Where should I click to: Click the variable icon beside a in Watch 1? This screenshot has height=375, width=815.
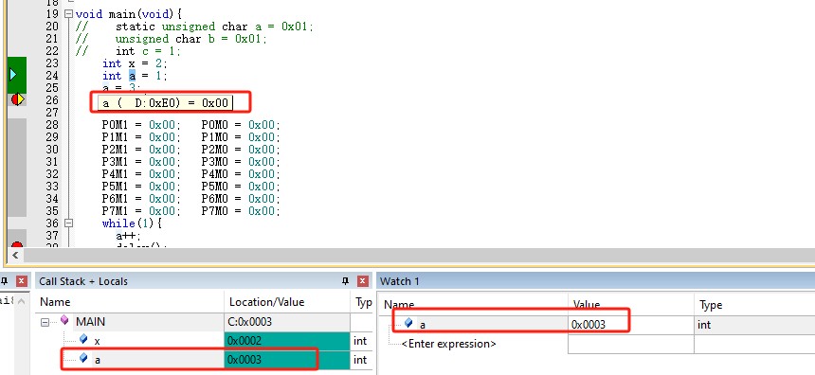408,323
